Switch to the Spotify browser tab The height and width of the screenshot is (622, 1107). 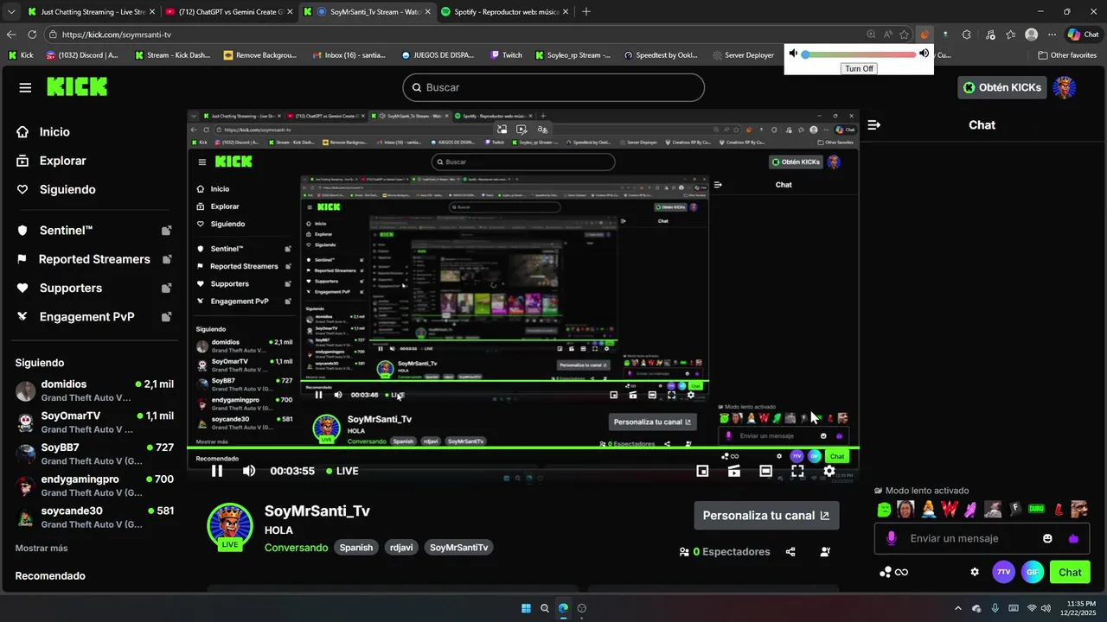pos(502,12)
